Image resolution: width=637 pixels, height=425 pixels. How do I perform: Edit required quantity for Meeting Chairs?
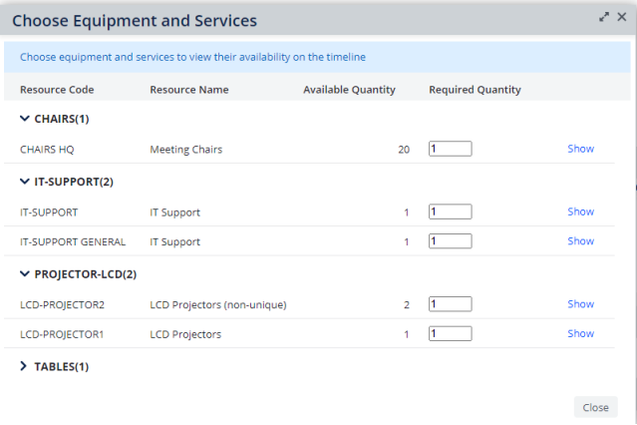(450, 150)
